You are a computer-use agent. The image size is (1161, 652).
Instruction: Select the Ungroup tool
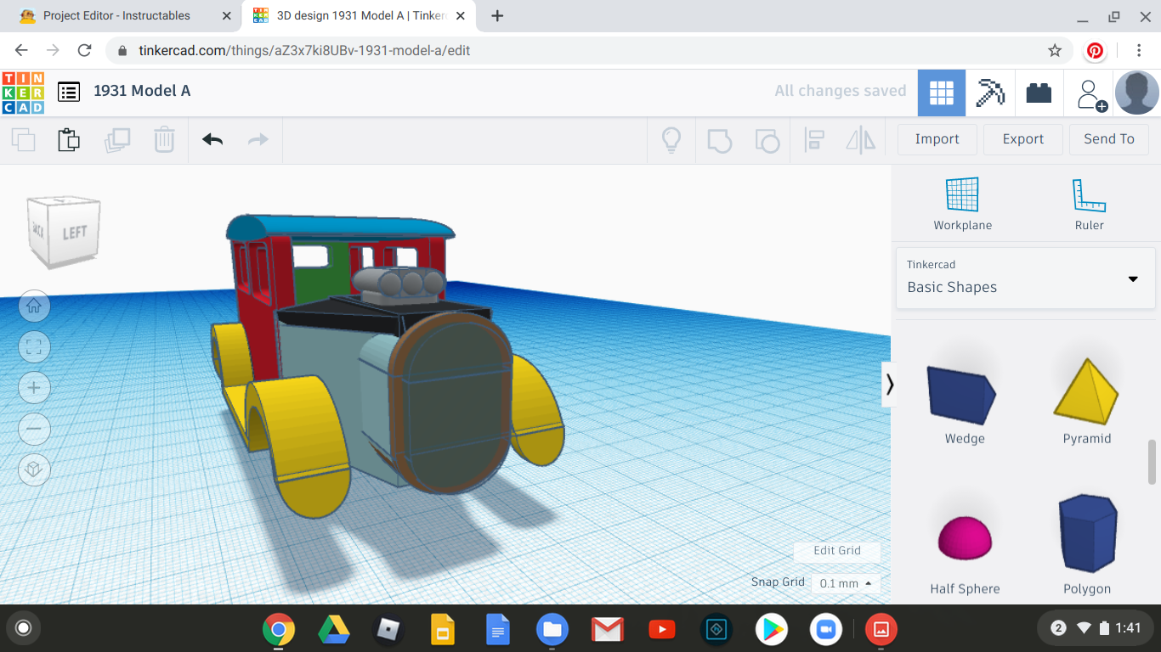[767, 139]
